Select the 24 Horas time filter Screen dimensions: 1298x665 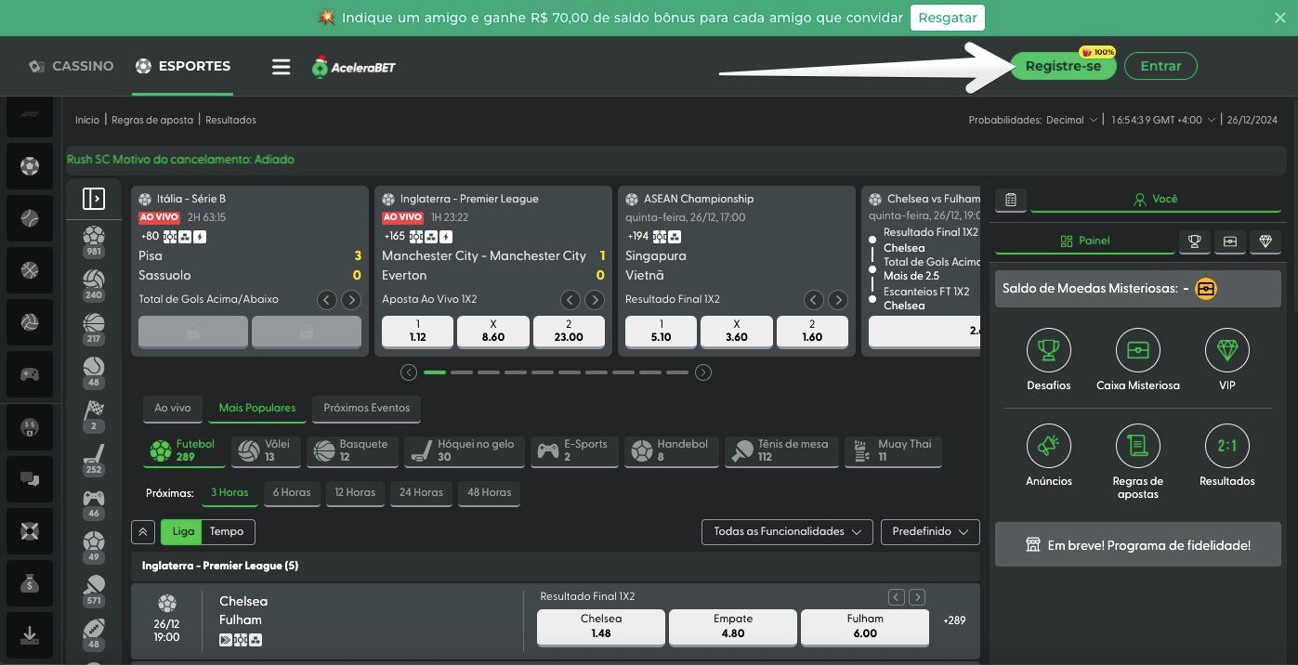click(x=421, y=493)
